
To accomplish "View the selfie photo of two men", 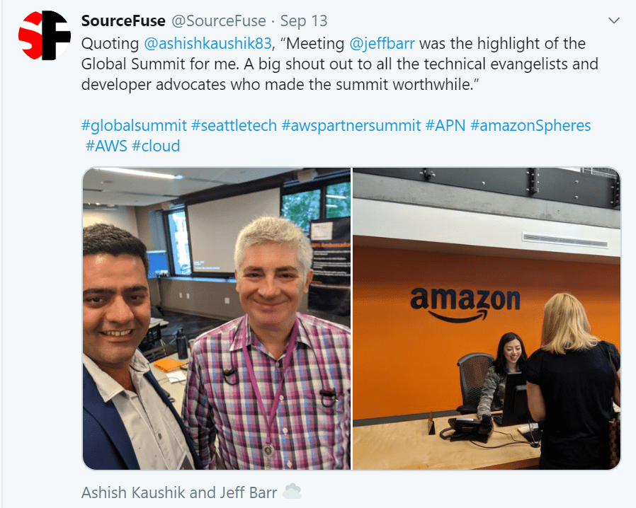I will tap(217, 318).
